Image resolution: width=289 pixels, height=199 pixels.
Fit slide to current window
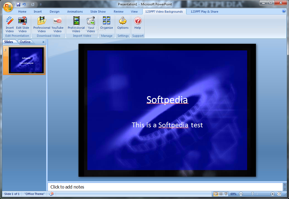click(x=279, y=194)
